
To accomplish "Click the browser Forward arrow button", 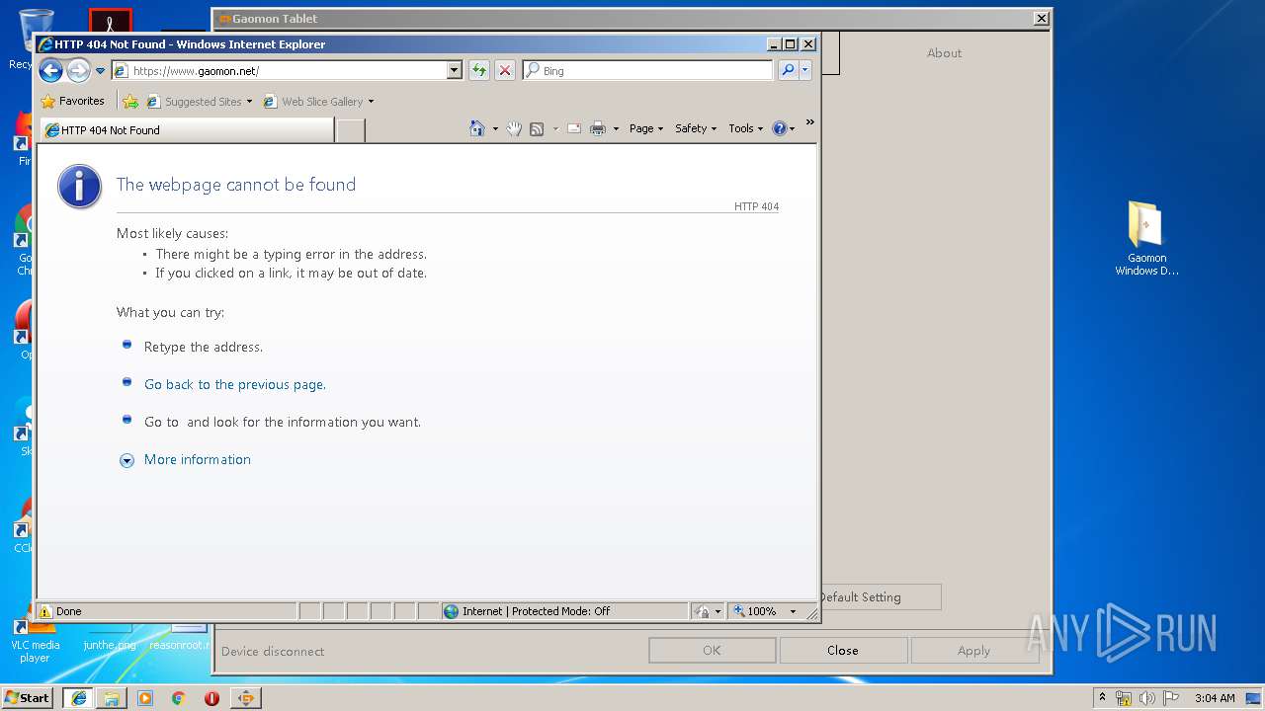I will pyautogui.click(x=78, y=70).
